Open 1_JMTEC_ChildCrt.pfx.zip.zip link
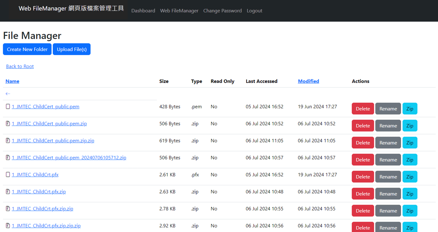The width and height of the screenshot is (438, 232). pyautogui.click(x=42, y=209)
